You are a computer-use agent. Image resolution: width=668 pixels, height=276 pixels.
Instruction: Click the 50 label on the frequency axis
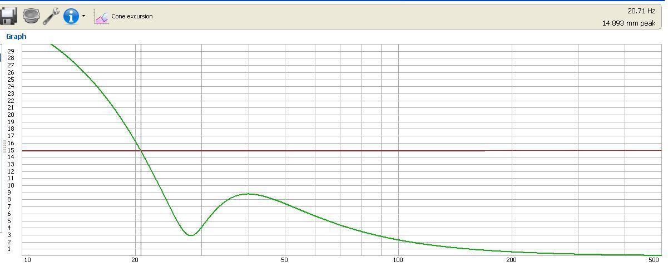point(284,260)
